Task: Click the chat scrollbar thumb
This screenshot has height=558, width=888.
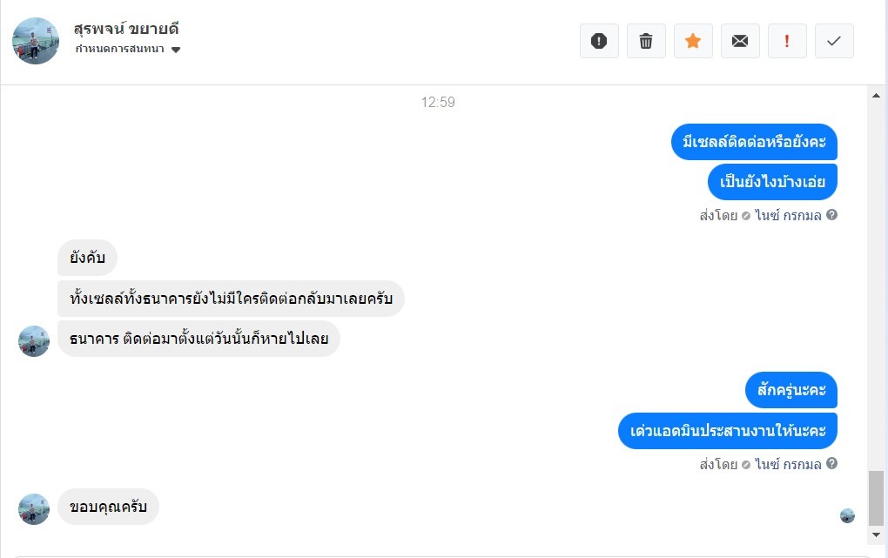Action: pyautogui.click(x=877, y=496)
